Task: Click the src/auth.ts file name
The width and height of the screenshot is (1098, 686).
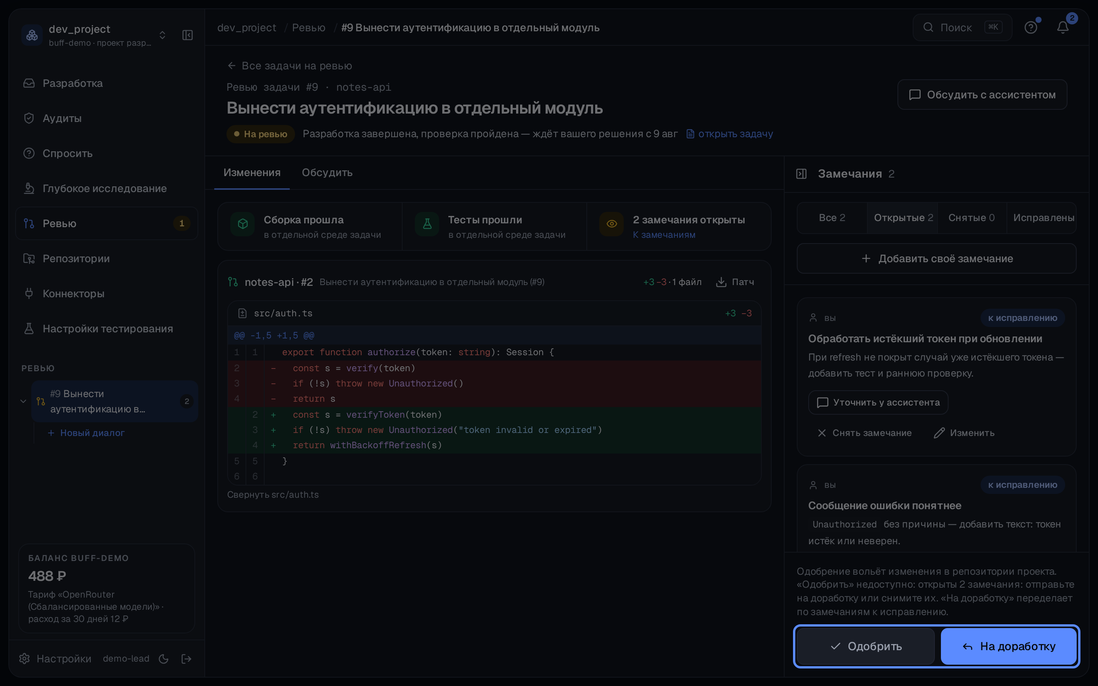Action: 283,313
